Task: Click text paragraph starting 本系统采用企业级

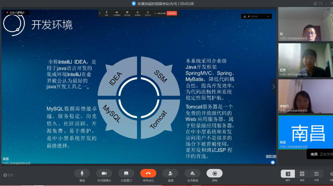Action: (210, 79)
